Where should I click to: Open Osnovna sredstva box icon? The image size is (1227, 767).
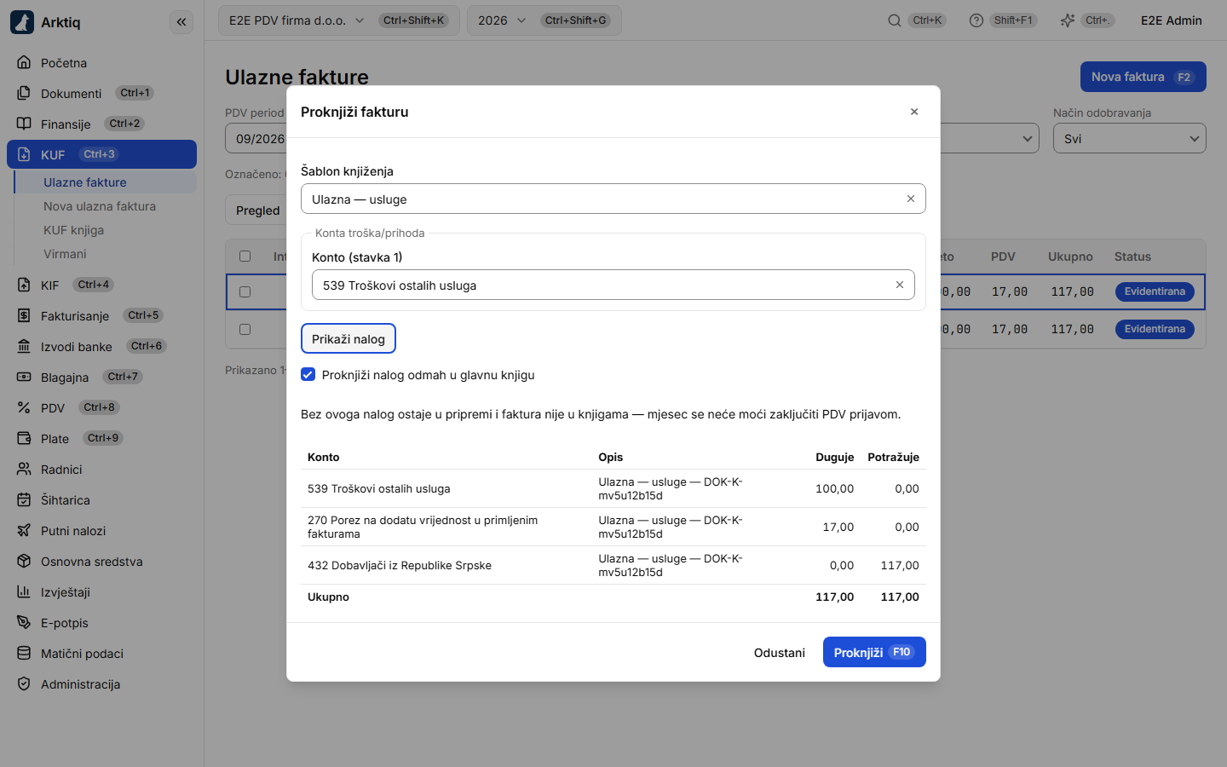tap(24, 561)
